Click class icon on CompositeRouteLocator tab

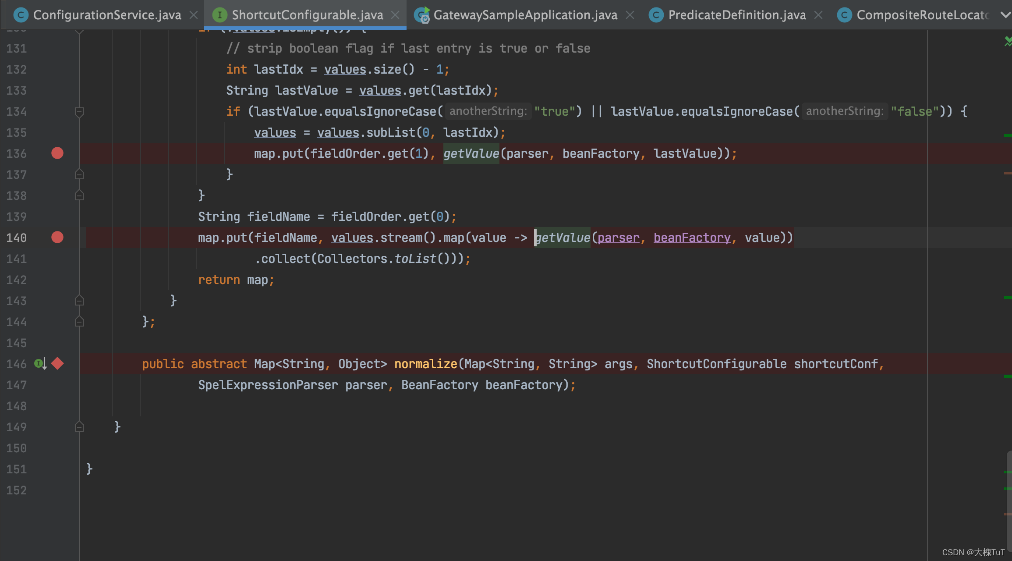(844, 15)
